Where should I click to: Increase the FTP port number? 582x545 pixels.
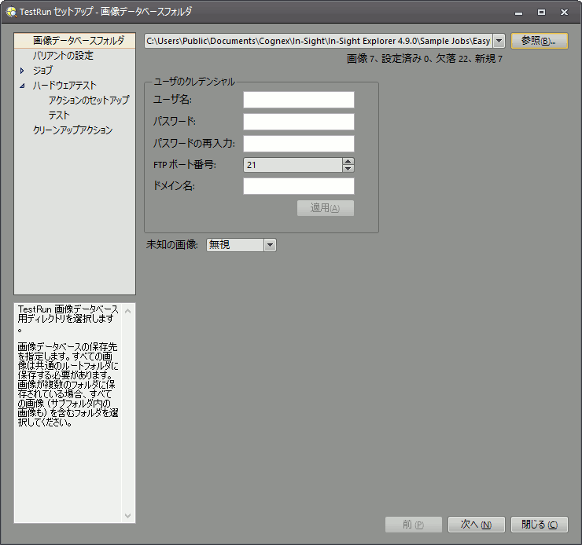pos(348,161)
